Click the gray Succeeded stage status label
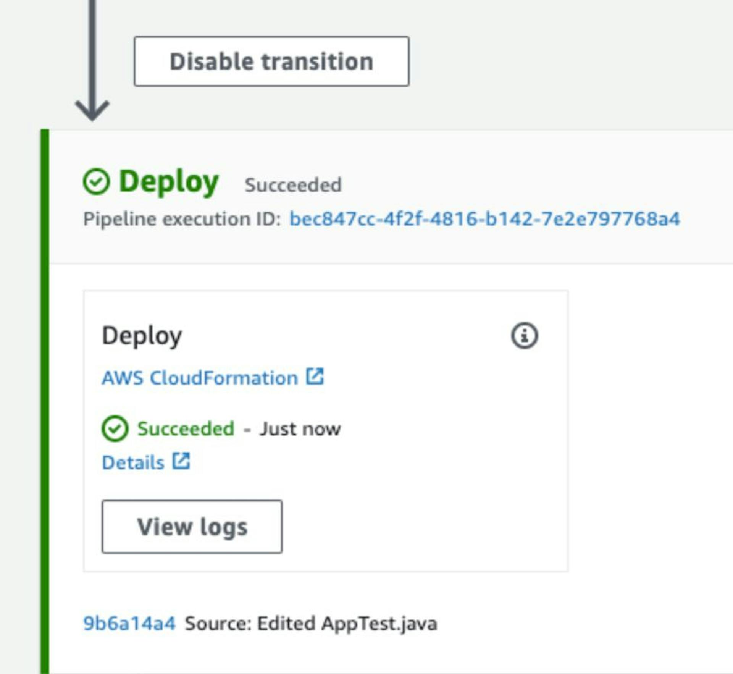Viewport: 733px width, 674px height. pos(293,185)
